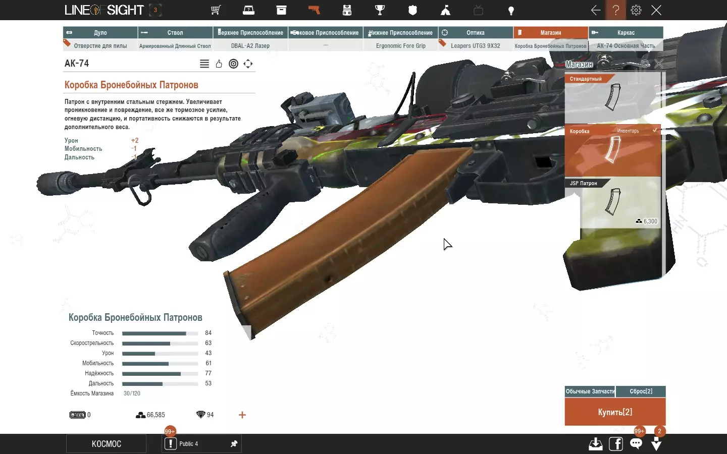Click Отверстие для пилы attachment
This screenshot has height=454, width=727.
coord(100,45)
